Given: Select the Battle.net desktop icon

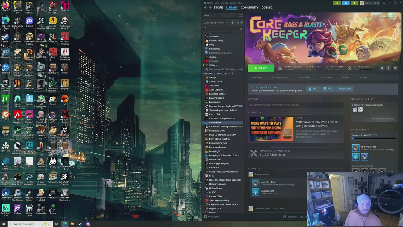Looking at the screenshot, I should [x=6, y=69].
